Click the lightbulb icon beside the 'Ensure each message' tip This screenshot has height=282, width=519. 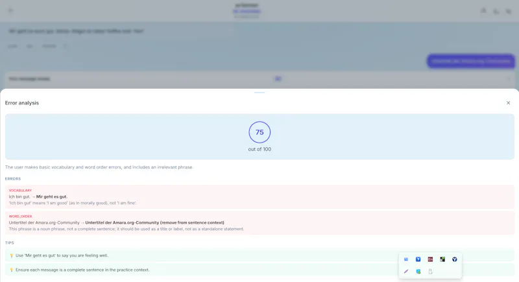pos(12,270)
